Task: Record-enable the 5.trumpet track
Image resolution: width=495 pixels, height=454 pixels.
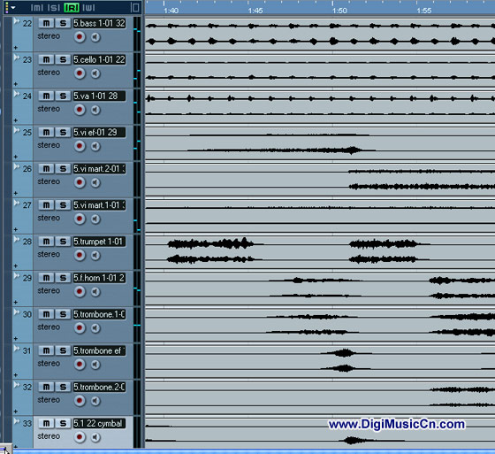Action: 80,255
